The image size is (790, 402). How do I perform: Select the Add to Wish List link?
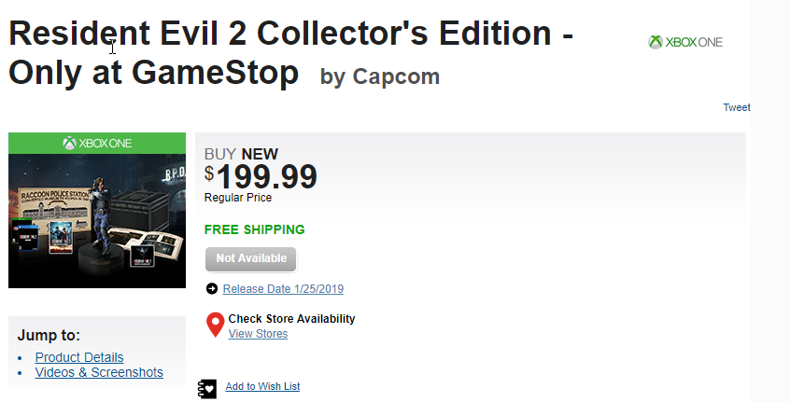tap(262, 386)
